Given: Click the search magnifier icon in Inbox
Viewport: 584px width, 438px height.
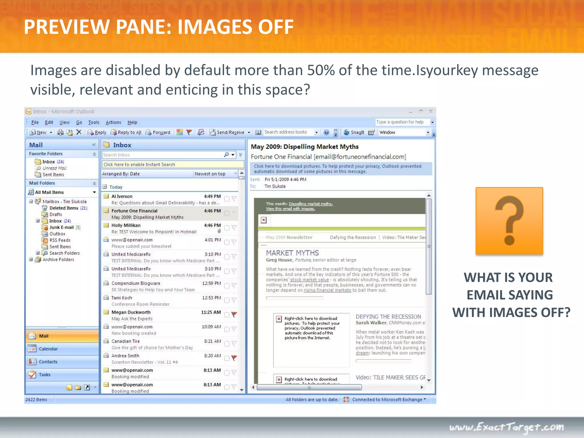Looking at the screenshot, I should [x=226, y=155].
